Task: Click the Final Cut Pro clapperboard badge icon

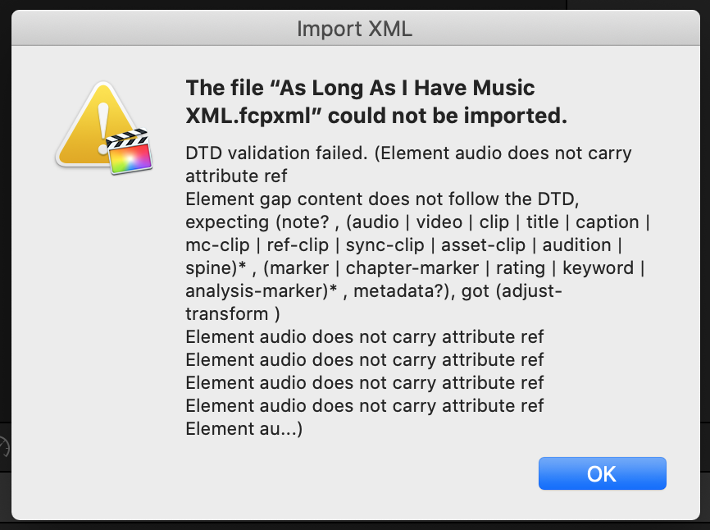Action: pos(130,152)
